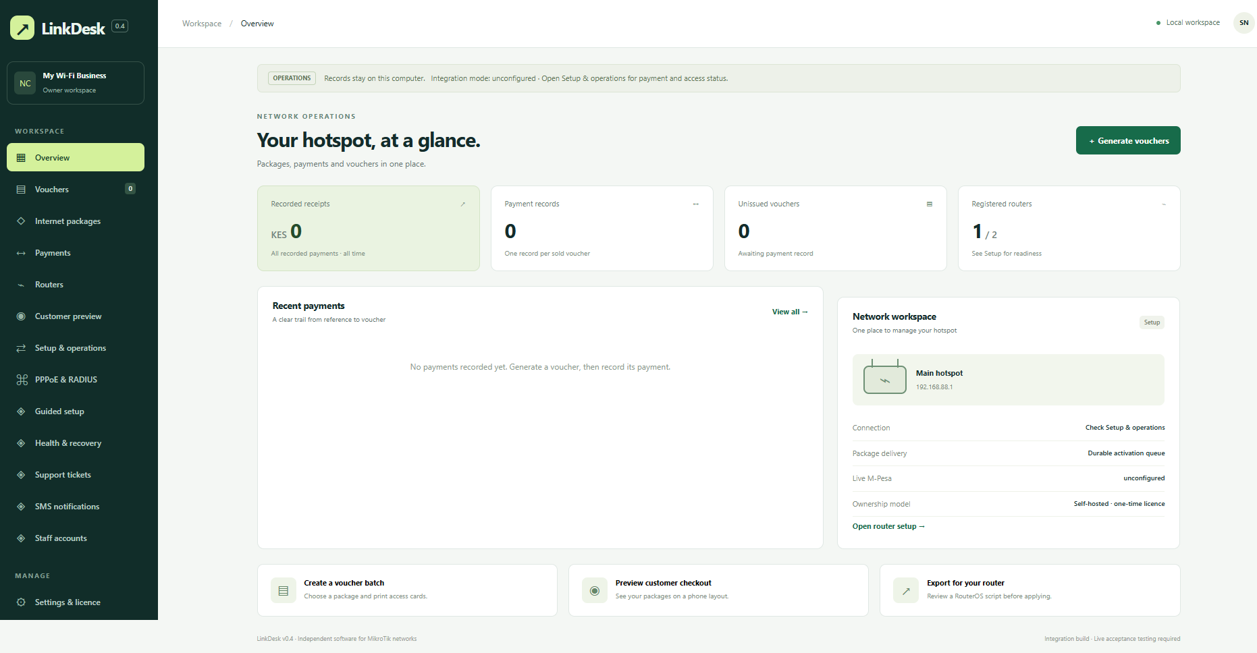Click the Support tickets icon
Screen dimensions: 1257x653
pos(21,475)
